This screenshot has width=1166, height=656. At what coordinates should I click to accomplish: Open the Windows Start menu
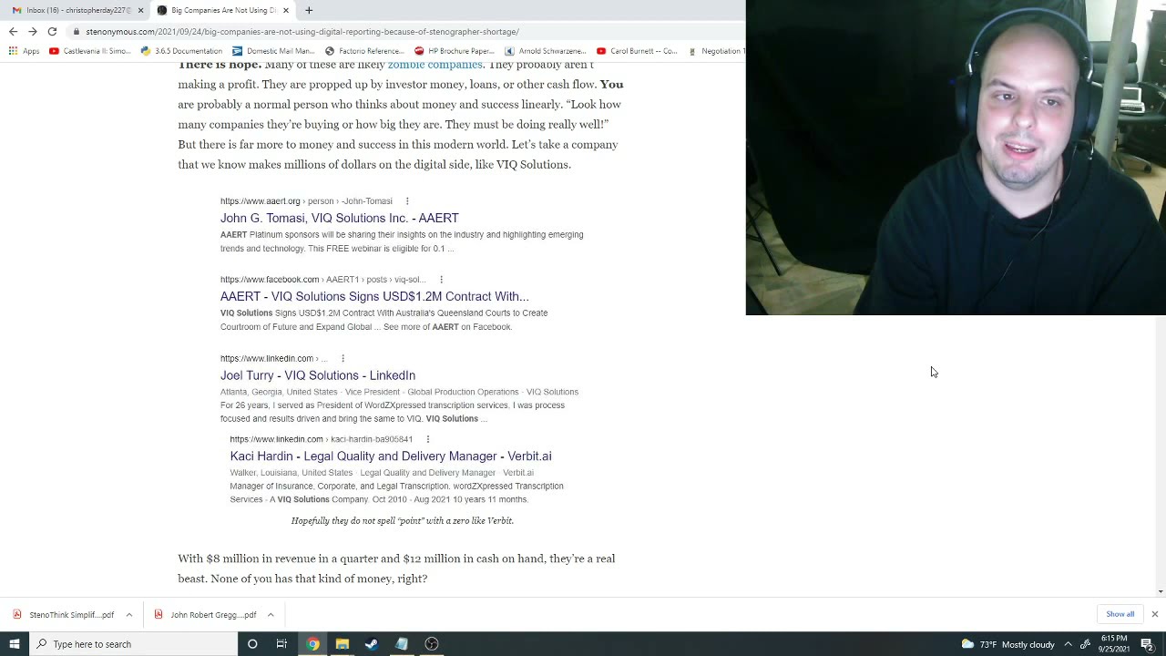pyautogui.click(x=14, y=644)
